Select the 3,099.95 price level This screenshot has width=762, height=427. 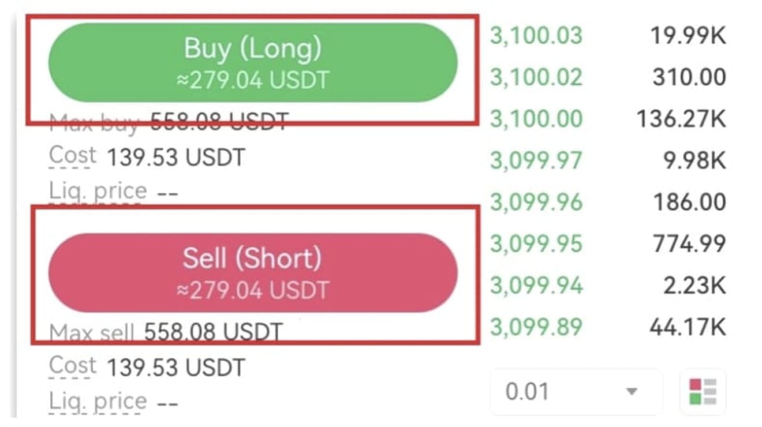tap(536, 244)
